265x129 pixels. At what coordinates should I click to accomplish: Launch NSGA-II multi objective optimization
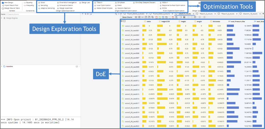click(x=164, y=3)
